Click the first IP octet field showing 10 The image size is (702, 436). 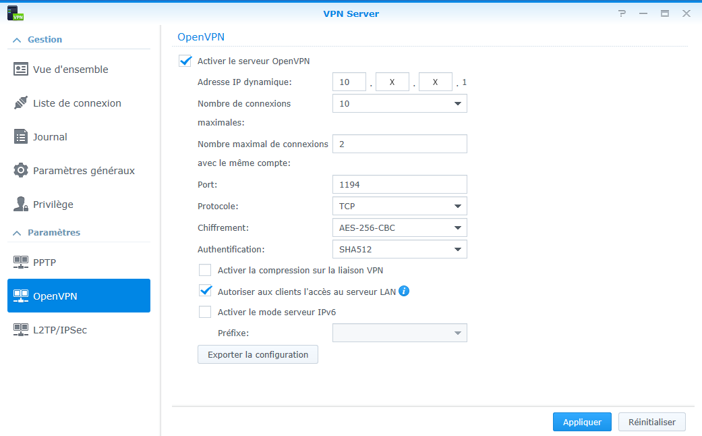click(349, 82)
